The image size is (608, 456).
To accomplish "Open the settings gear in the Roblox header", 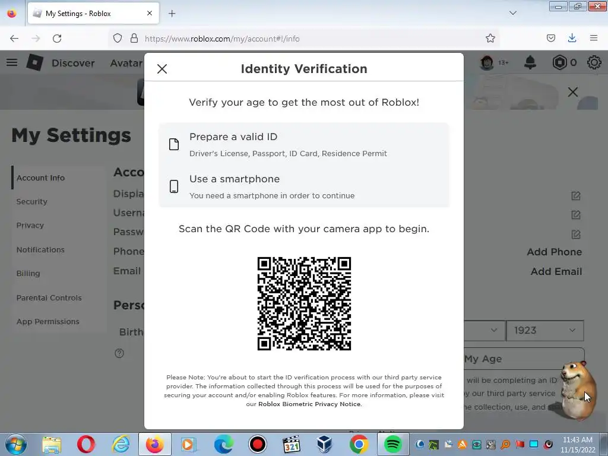I will [594, 62].
